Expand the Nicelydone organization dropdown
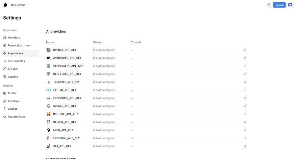Viewport: 296px width, 159px height. point(20,5)
